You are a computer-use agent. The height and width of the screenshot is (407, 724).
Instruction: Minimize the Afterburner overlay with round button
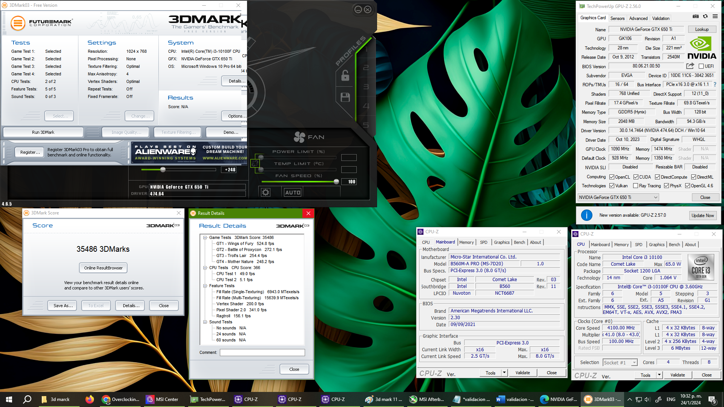point(358,9)
